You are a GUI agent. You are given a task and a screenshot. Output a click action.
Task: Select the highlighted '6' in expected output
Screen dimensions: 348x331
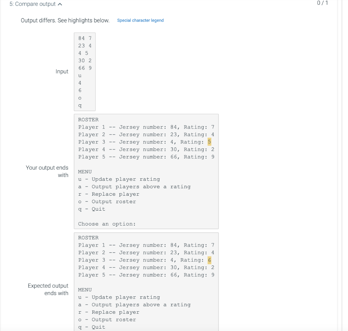[209, 260]
